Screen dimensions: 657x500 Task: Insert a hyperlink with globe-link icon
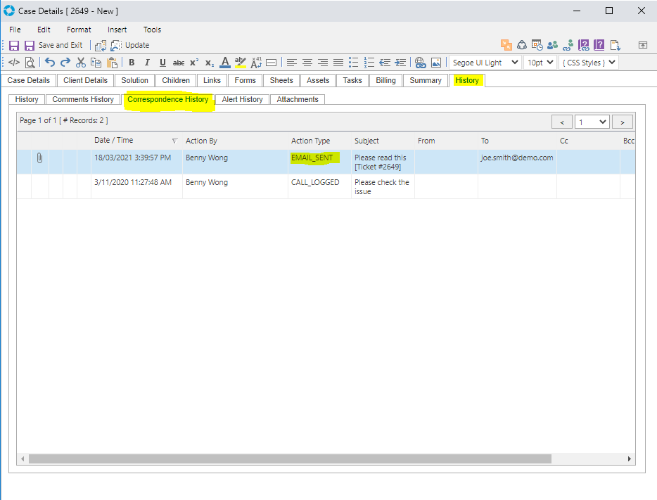tap(420, 63)
